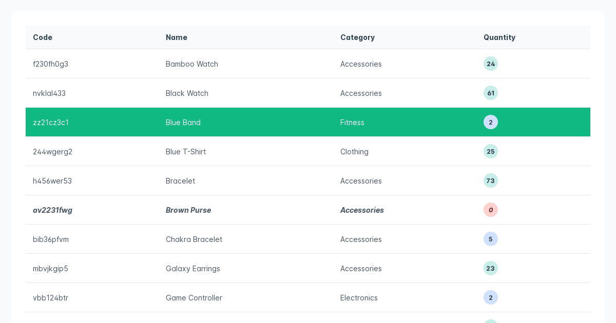Select the Bamboo Watch row
The height and width of the screenshot is (323, 616).
(x=308, y=64)
